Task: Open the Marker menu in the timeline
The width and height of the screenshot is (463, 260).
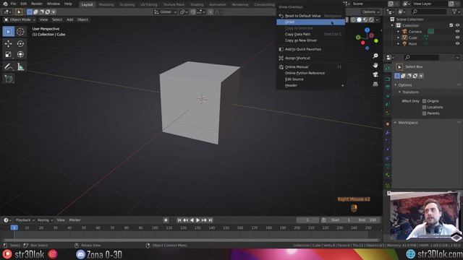Action: (75, 220)
